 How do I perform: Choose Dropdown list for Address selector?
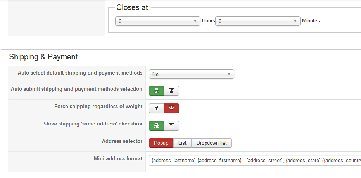[212, 143]
